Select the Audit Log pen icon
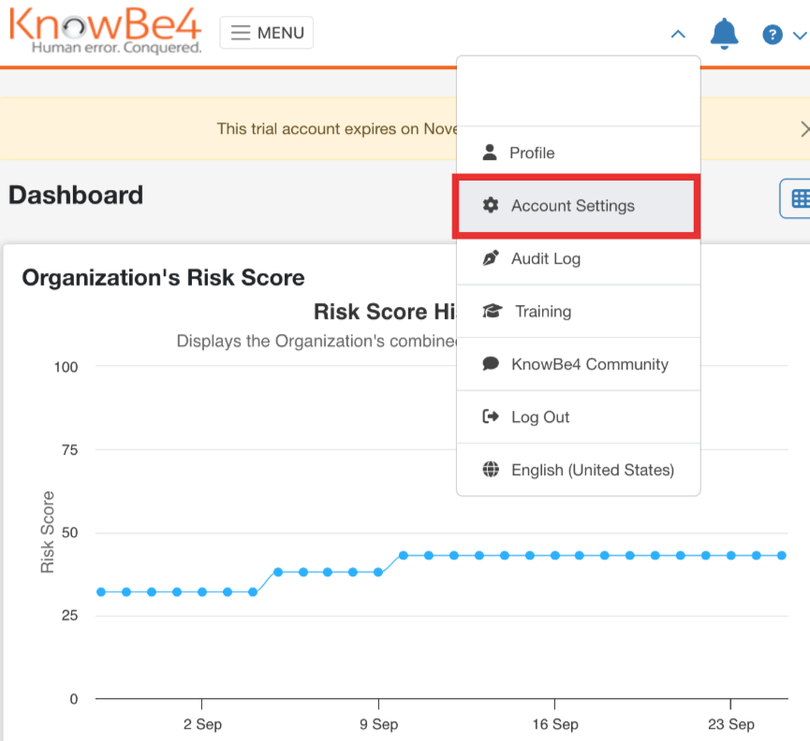The height and width of the screenshot is (741, 810). pos(488,258)
